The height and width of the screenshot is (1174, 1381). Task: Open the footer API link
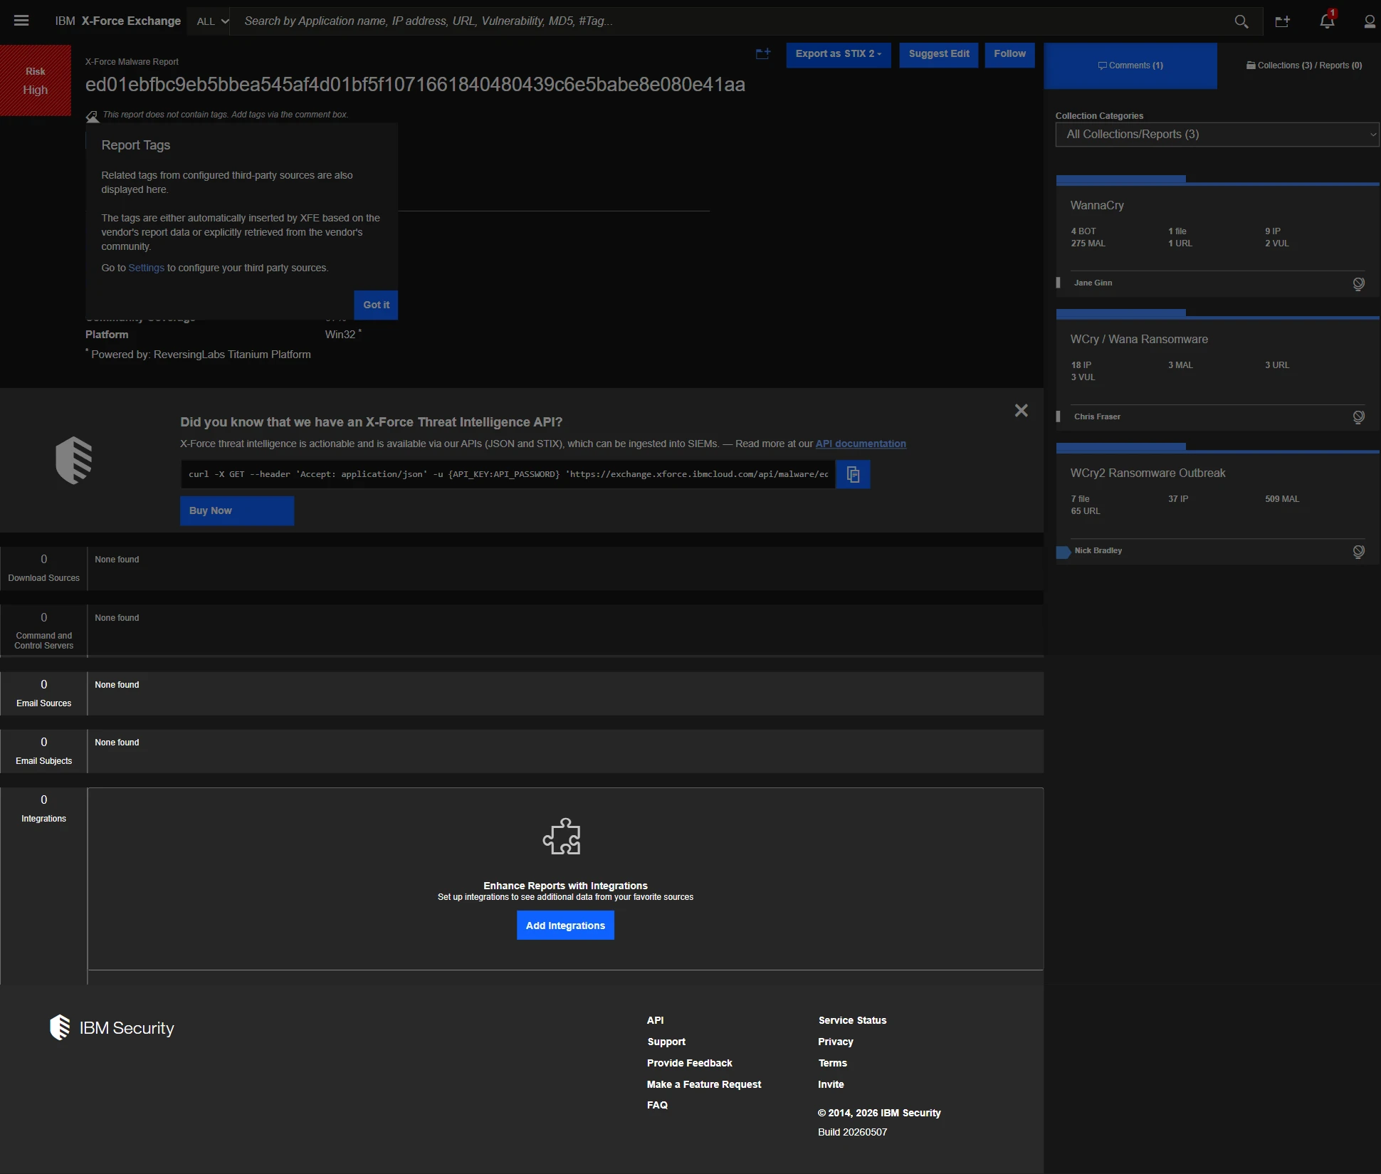tap(655, 1020)
